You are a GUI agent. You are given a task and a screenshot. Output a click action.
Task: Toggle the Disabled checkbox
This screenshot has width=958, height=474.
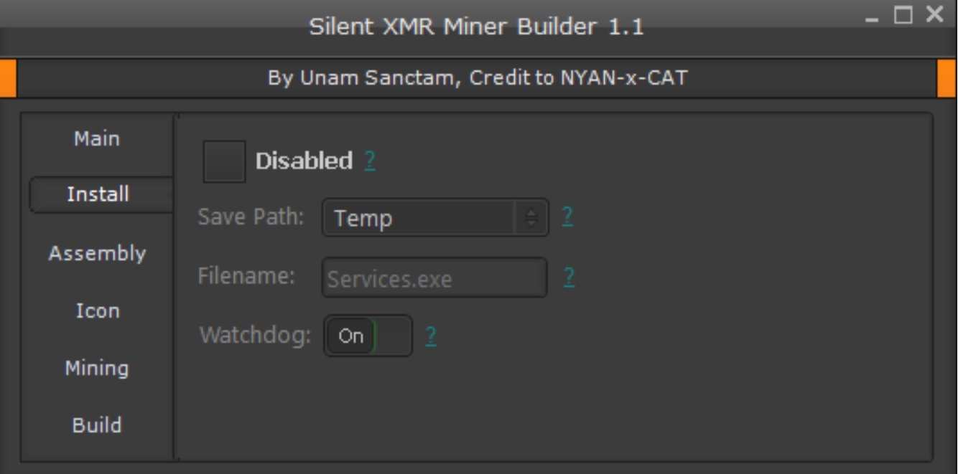pos(224,161)
